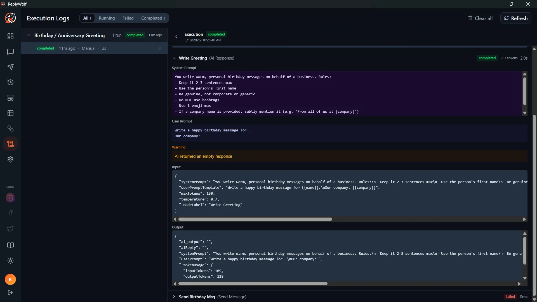This screenshot has height=302, width=537.
Task: Restore the ReplyWolf window size
Action: (512, 4)
